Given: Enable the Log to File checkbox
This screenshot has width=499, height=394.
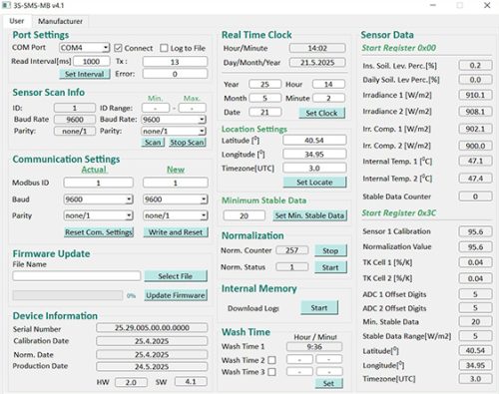Looking at the screenshot, I should coord(164,48).
